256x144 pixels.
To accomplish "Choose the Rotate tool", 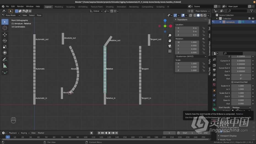I will tap(5, 41).
